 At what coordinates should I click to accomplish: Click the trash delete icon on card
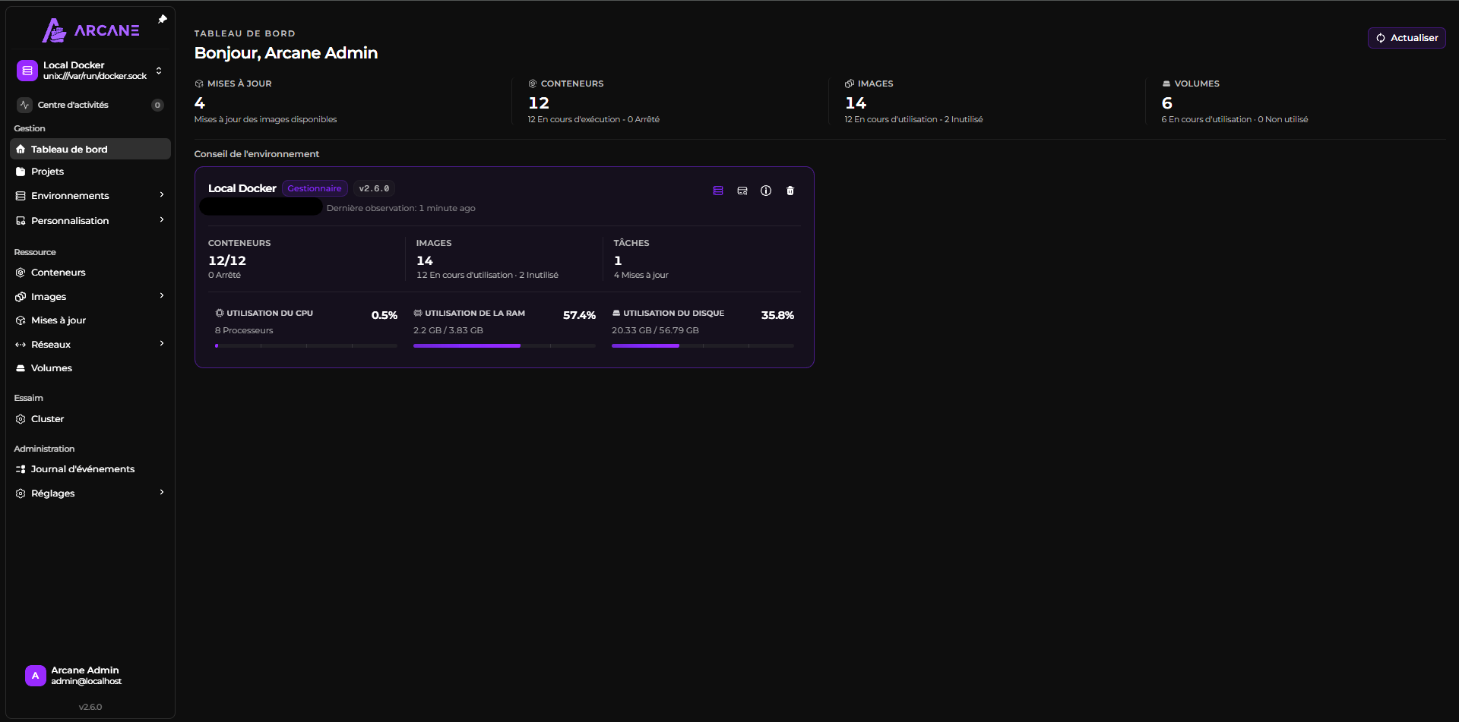coord(790,191)
